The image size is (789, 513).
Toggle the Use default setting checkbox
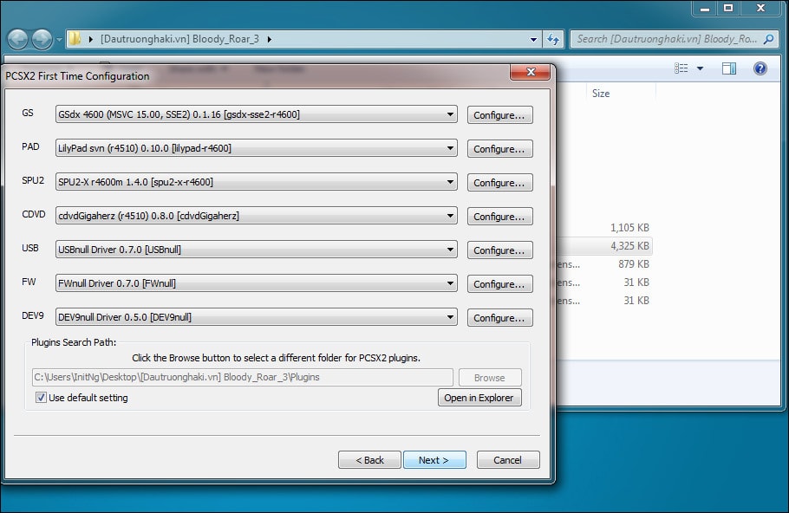[41, 398]
